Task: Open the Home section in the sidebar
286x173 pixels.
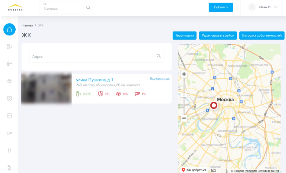Action: [x=9, y=29]
